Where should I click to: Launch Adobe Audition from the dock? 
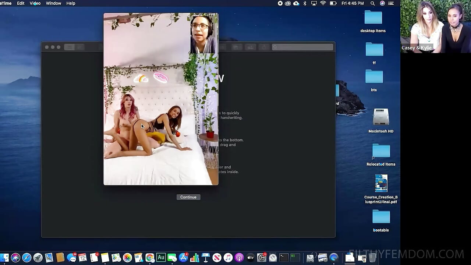(161, 258)
